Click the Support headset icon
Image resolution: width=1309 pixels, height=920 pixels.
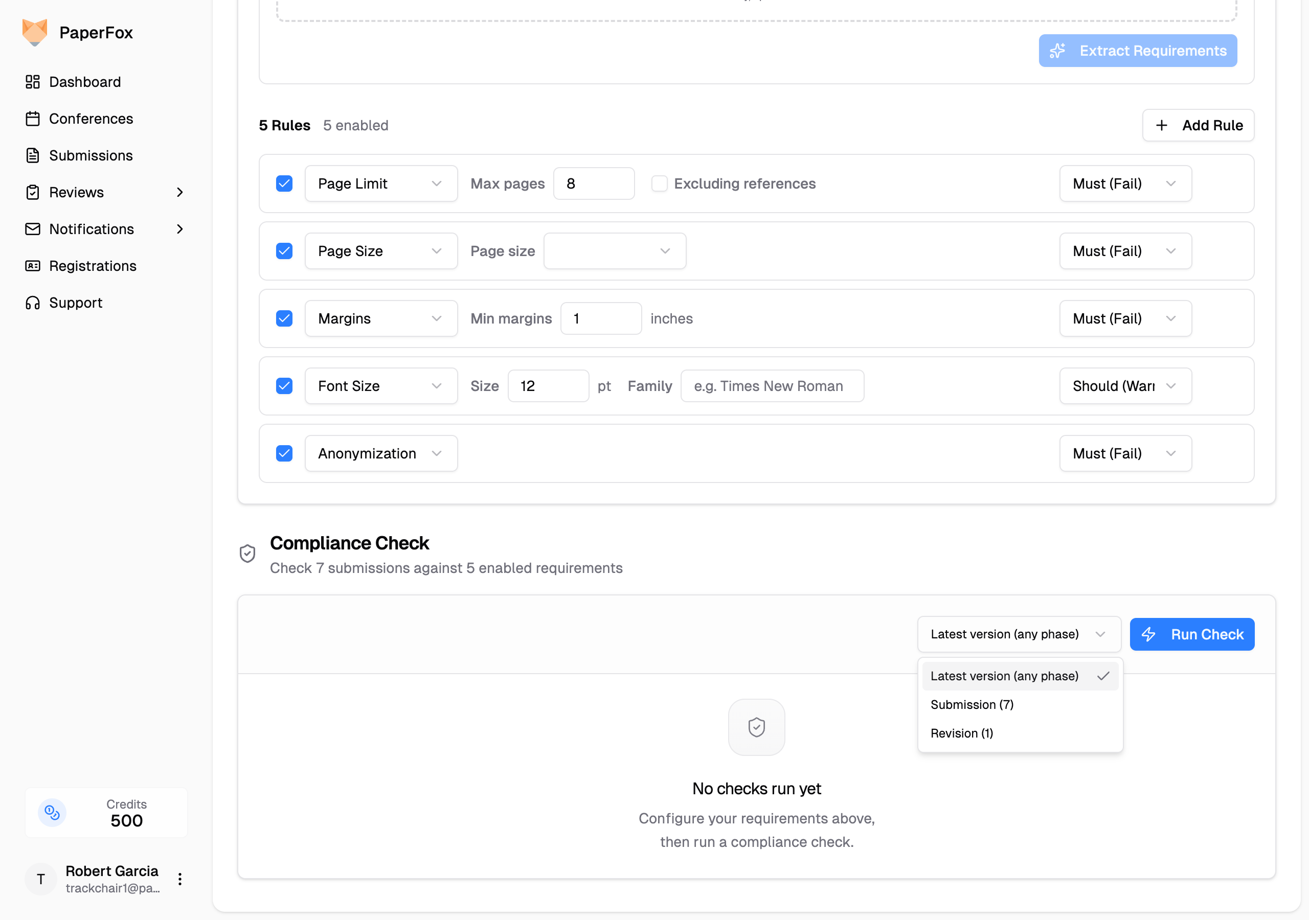(x=33, y=303)
